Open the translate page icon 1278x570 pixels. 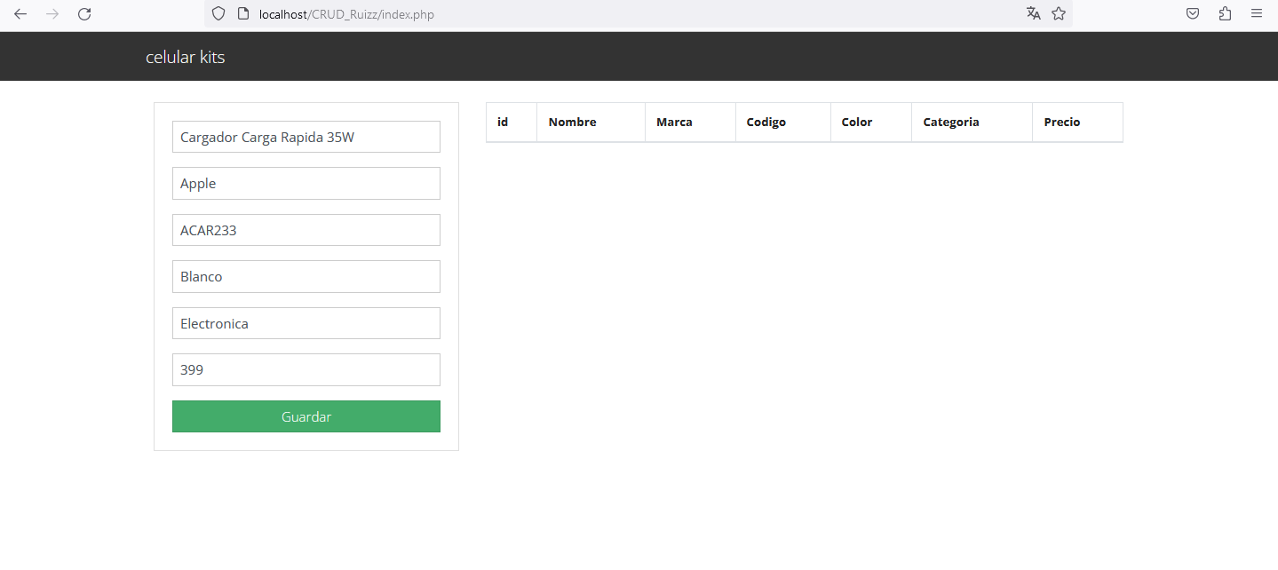tap(1033, 13)
